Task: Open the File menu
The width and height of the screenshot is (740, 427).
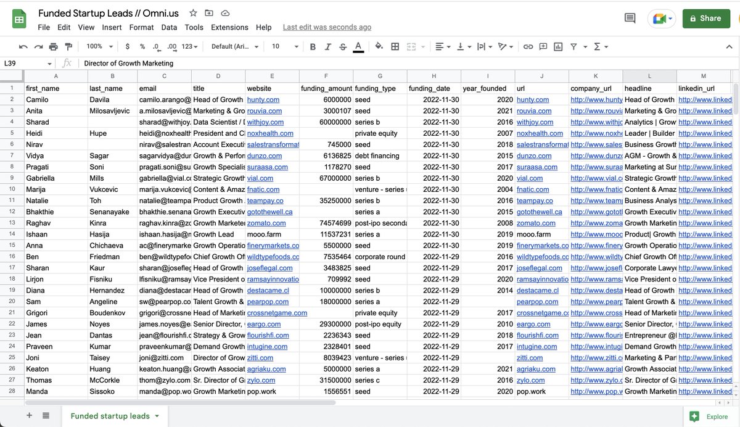Action: coord(44,27)
